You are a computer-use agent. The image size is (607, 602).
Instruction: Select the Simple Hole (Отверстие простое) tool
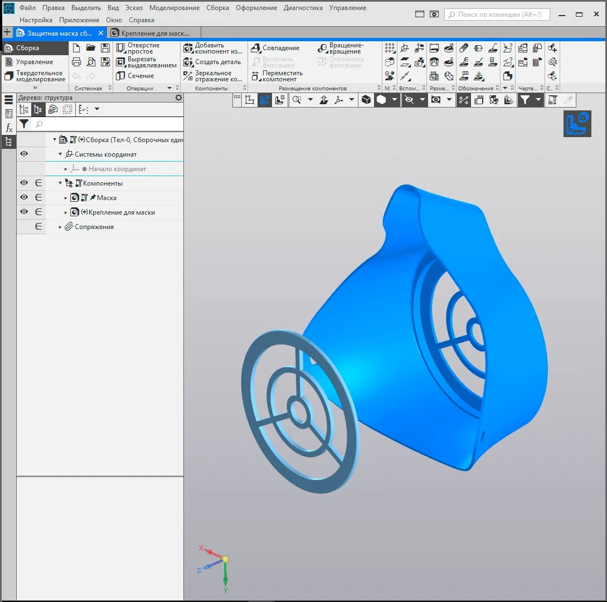click(138, 48)
